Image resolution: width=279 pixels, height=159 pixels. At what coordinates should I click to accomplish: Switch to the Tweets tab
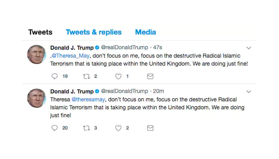pos(40,32)
